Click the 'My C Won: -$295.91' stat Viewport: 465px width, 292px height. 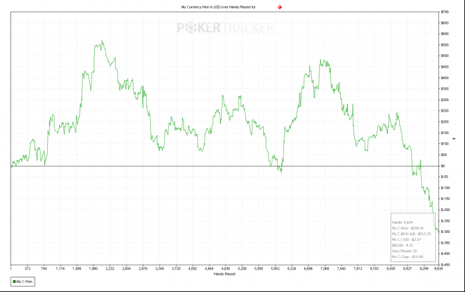408,228
